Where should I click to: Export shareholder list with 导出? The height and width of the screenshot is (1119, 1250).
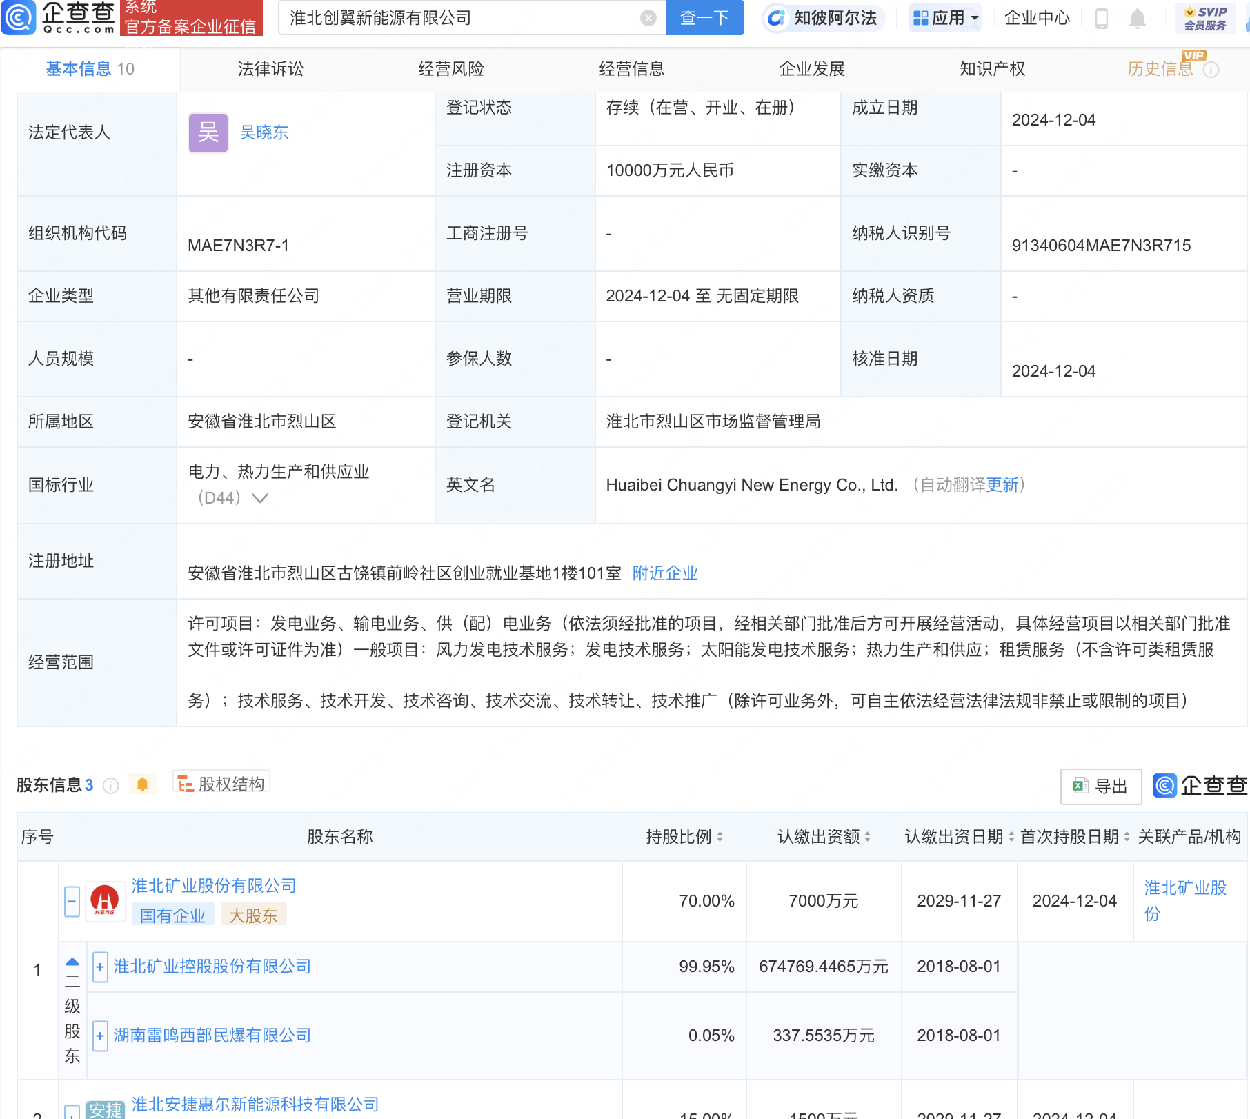coord(1101,786)
